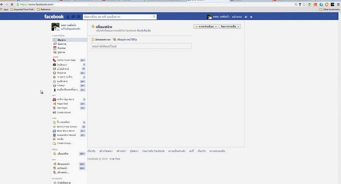Open messages icon in top bar

click(x=73, y=17)
